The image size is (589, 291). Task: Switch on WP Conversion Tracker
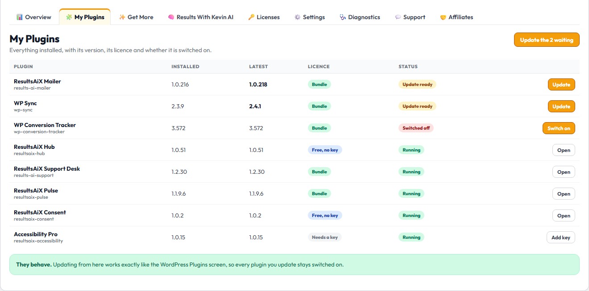click(x=559, y=128)
